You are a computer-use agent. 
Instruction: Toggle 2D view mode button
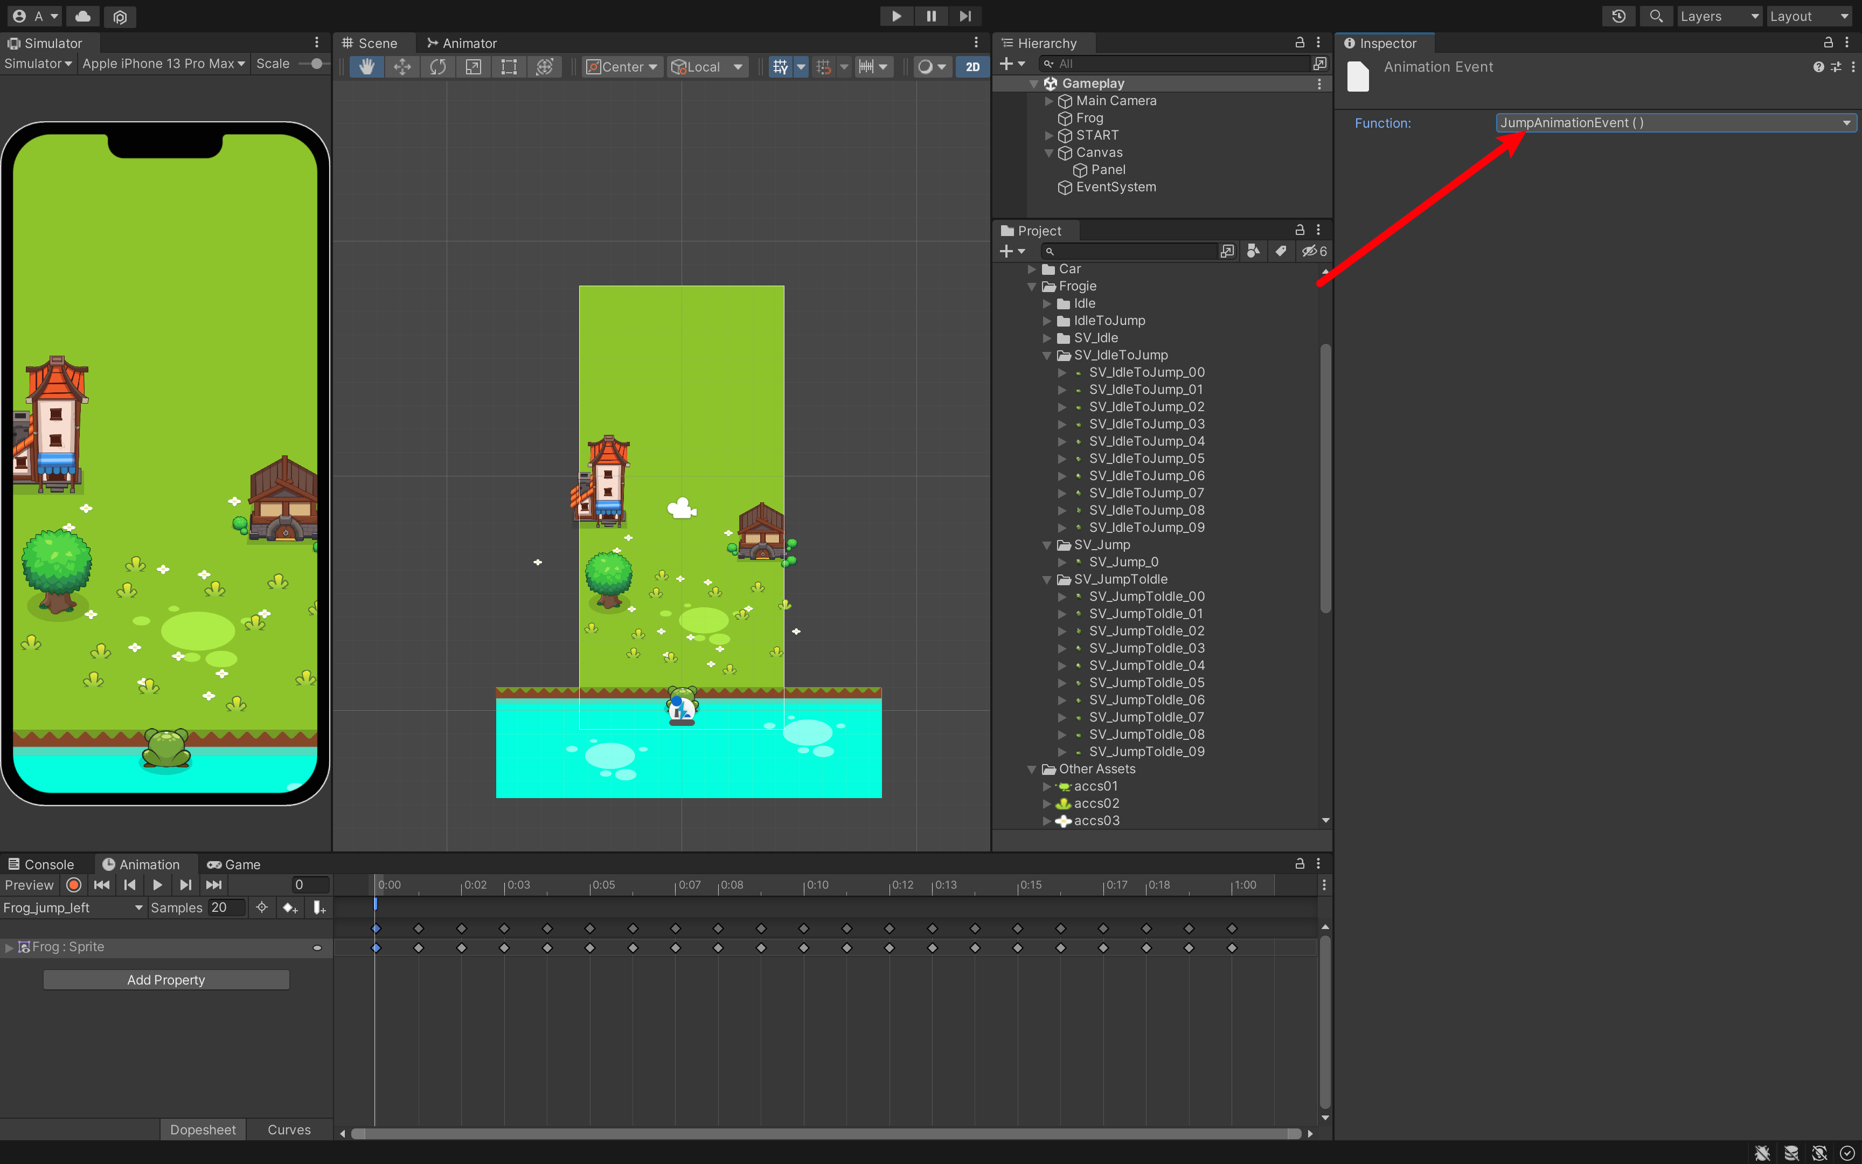[x=972, y=67]
